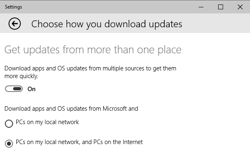Screen dimensions: 250x153
Task: Click the "and PCs on the Internet" label text
Action: (112, 142)
